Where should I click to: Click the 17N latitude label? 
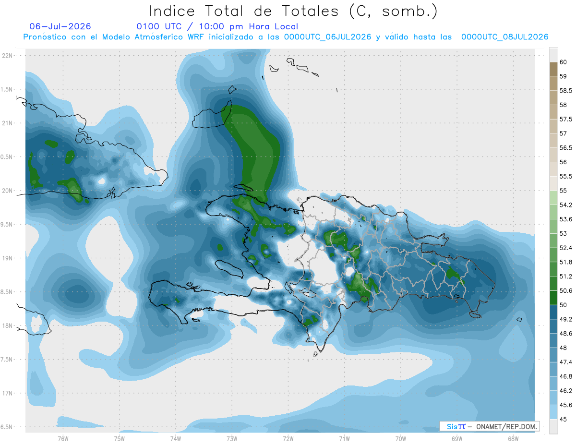7,394
